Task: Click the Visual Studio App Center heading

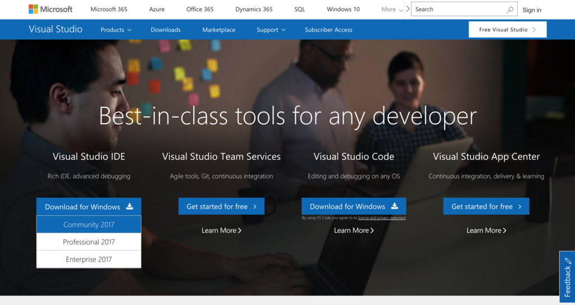Action: [486, 157]
